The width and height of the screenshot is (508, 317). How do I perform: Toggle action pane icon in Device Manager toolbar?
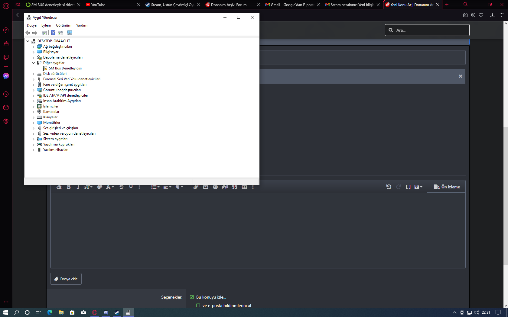[60, 33]
